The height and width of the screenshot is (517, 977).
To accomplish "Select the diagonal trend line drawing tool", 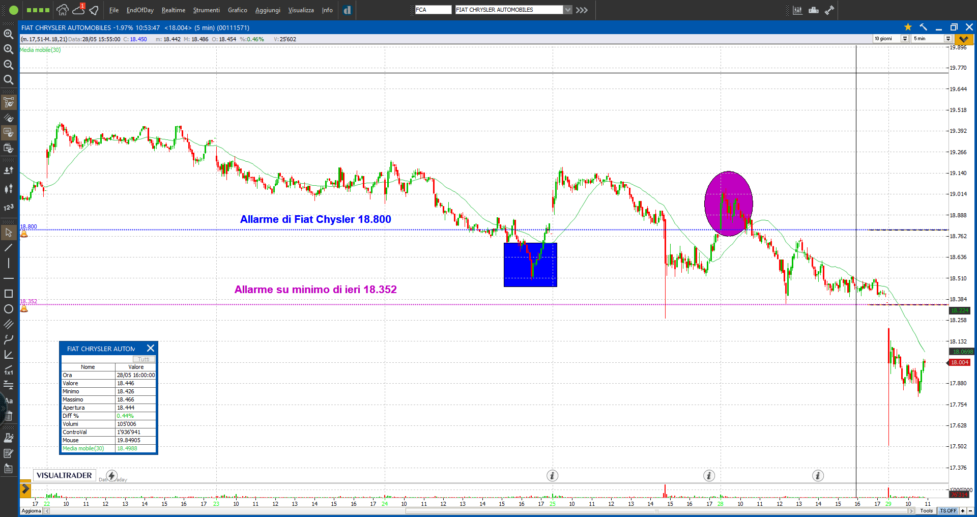I will (x=9, y=248).
